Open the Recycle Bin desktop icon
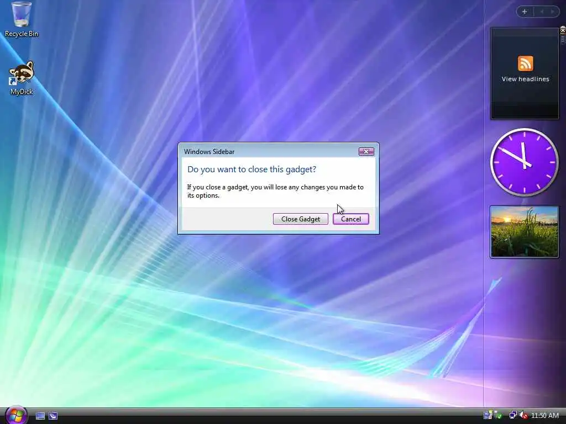Viewport: 566px width, 424px height. click(22, 19)
